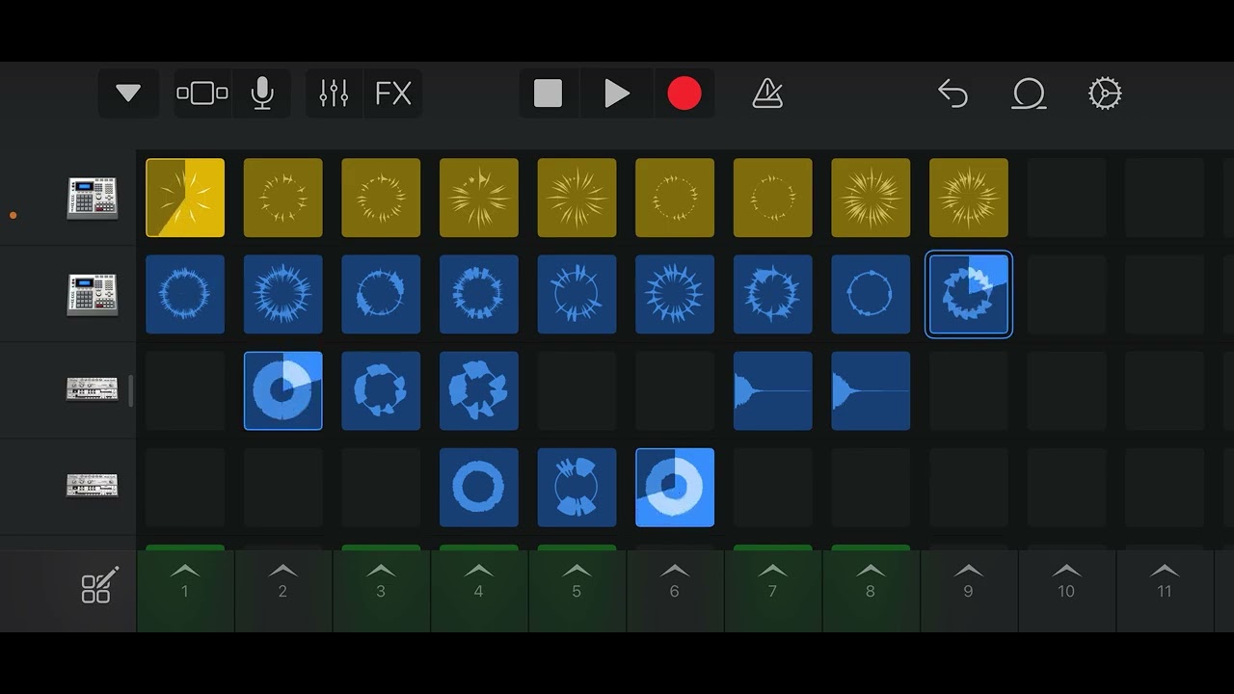This screenshot has height=694, width=1234.
Task: Trigger column 1 with its arrow
Action: click(185, 580)
